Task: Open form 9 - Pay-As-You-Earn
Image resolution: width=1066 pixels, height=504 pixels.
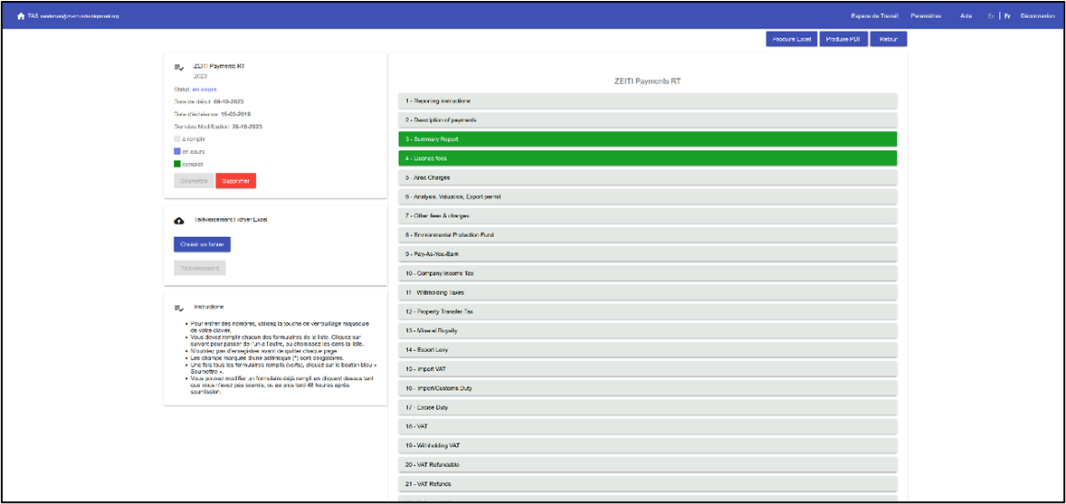Action: pyautogui.click(x=647, y=253)
